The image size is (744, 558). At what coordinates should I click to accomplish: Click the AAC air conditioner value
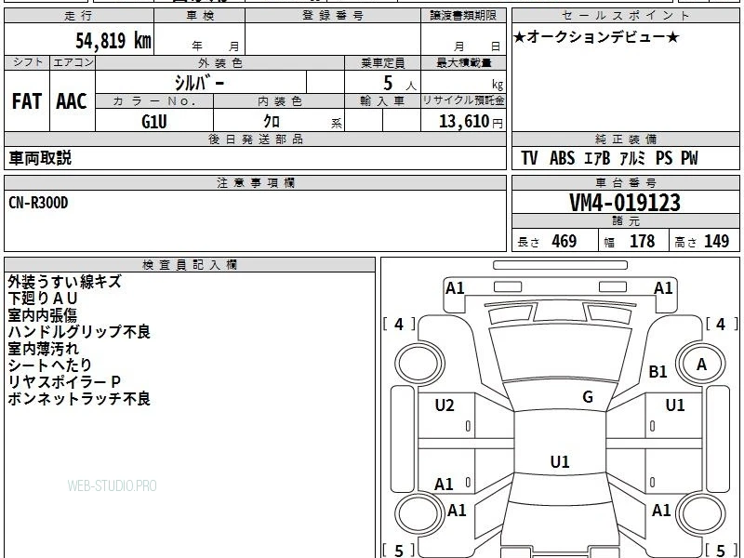pos(72,101)
